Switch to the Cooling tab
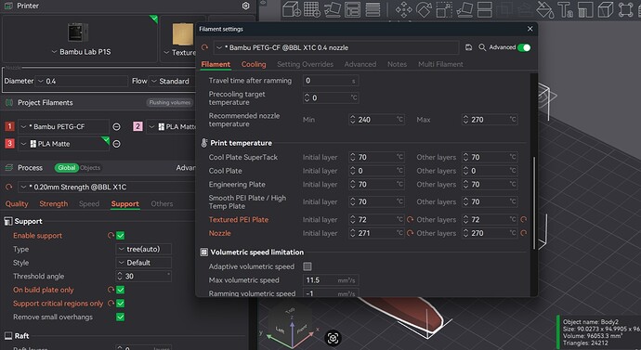This screenshot has height=350, width=641. pos(254,64)
